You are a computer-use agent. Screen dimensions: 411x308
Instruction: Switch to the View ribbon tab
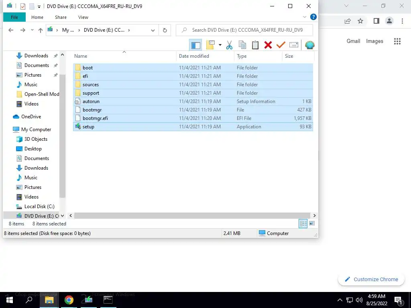click(83, 17)
